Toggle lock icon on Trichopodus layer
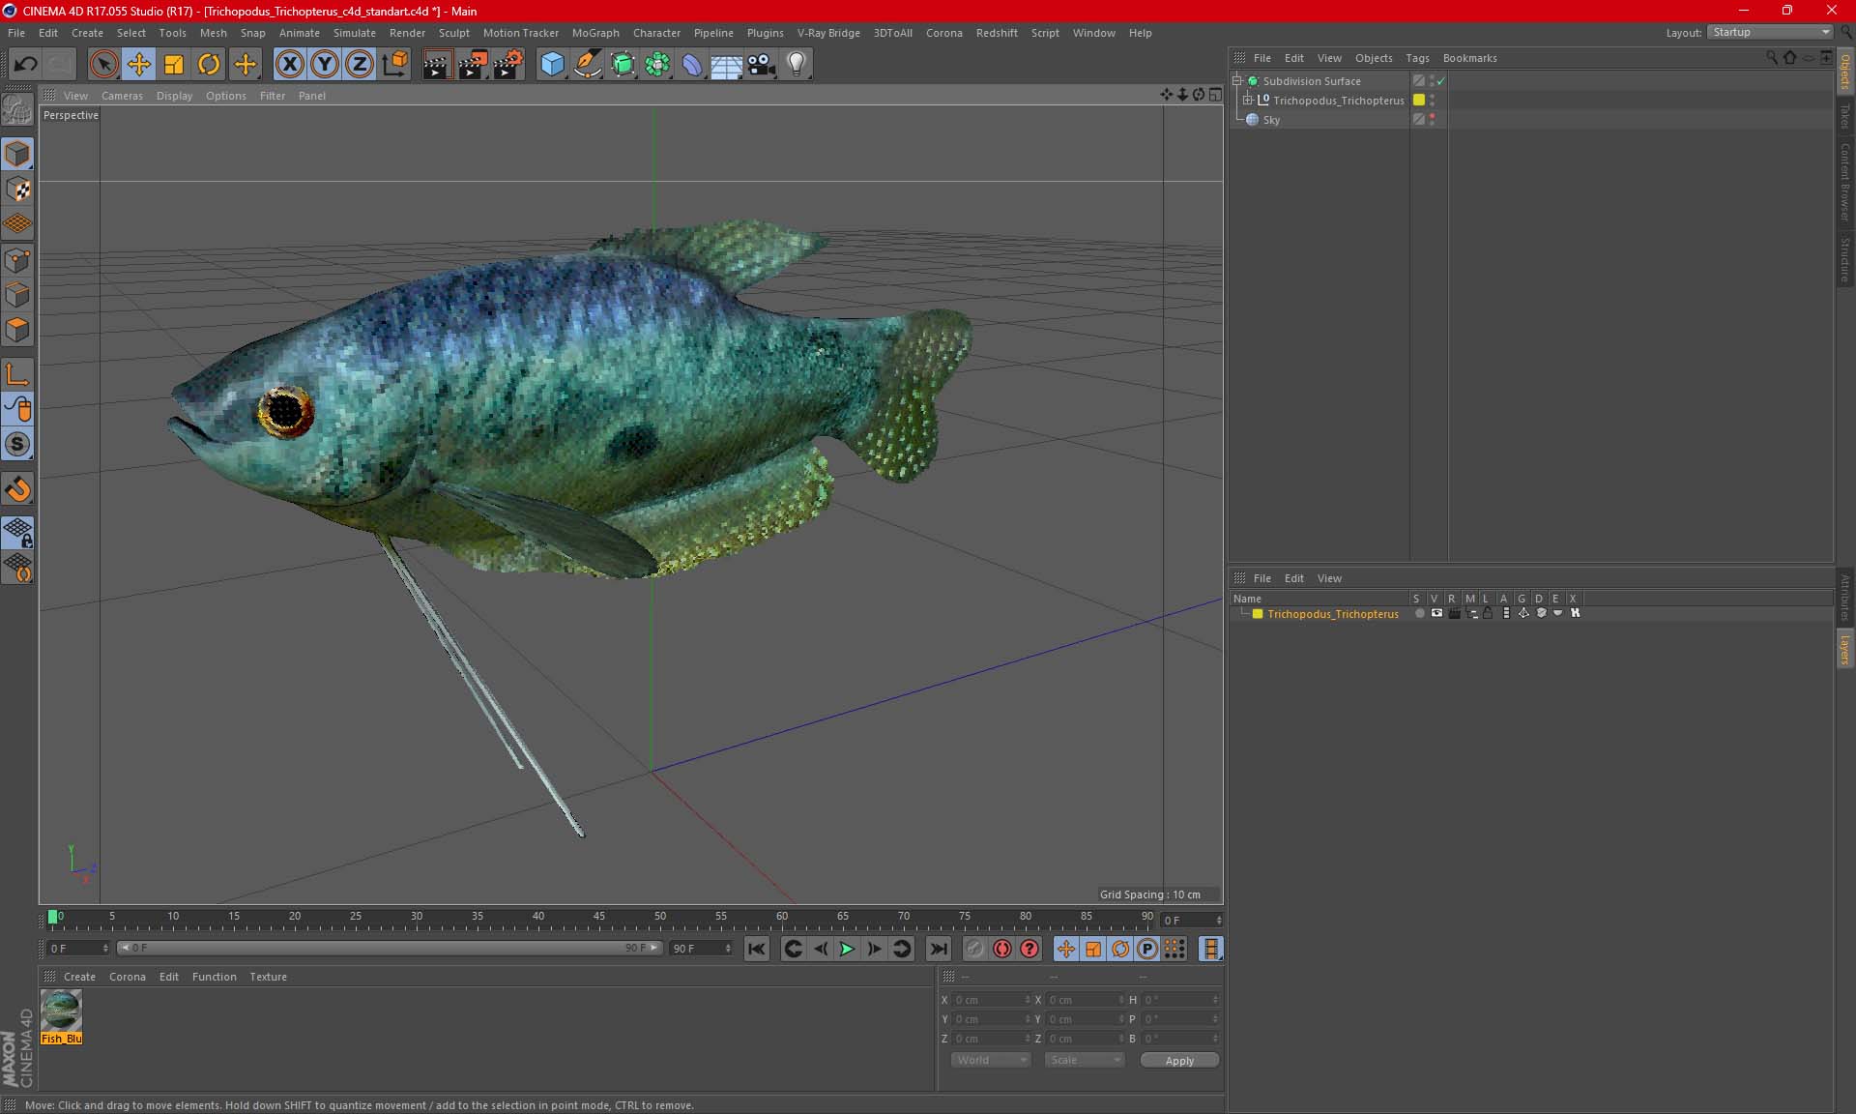 [x=1488, y=613]
